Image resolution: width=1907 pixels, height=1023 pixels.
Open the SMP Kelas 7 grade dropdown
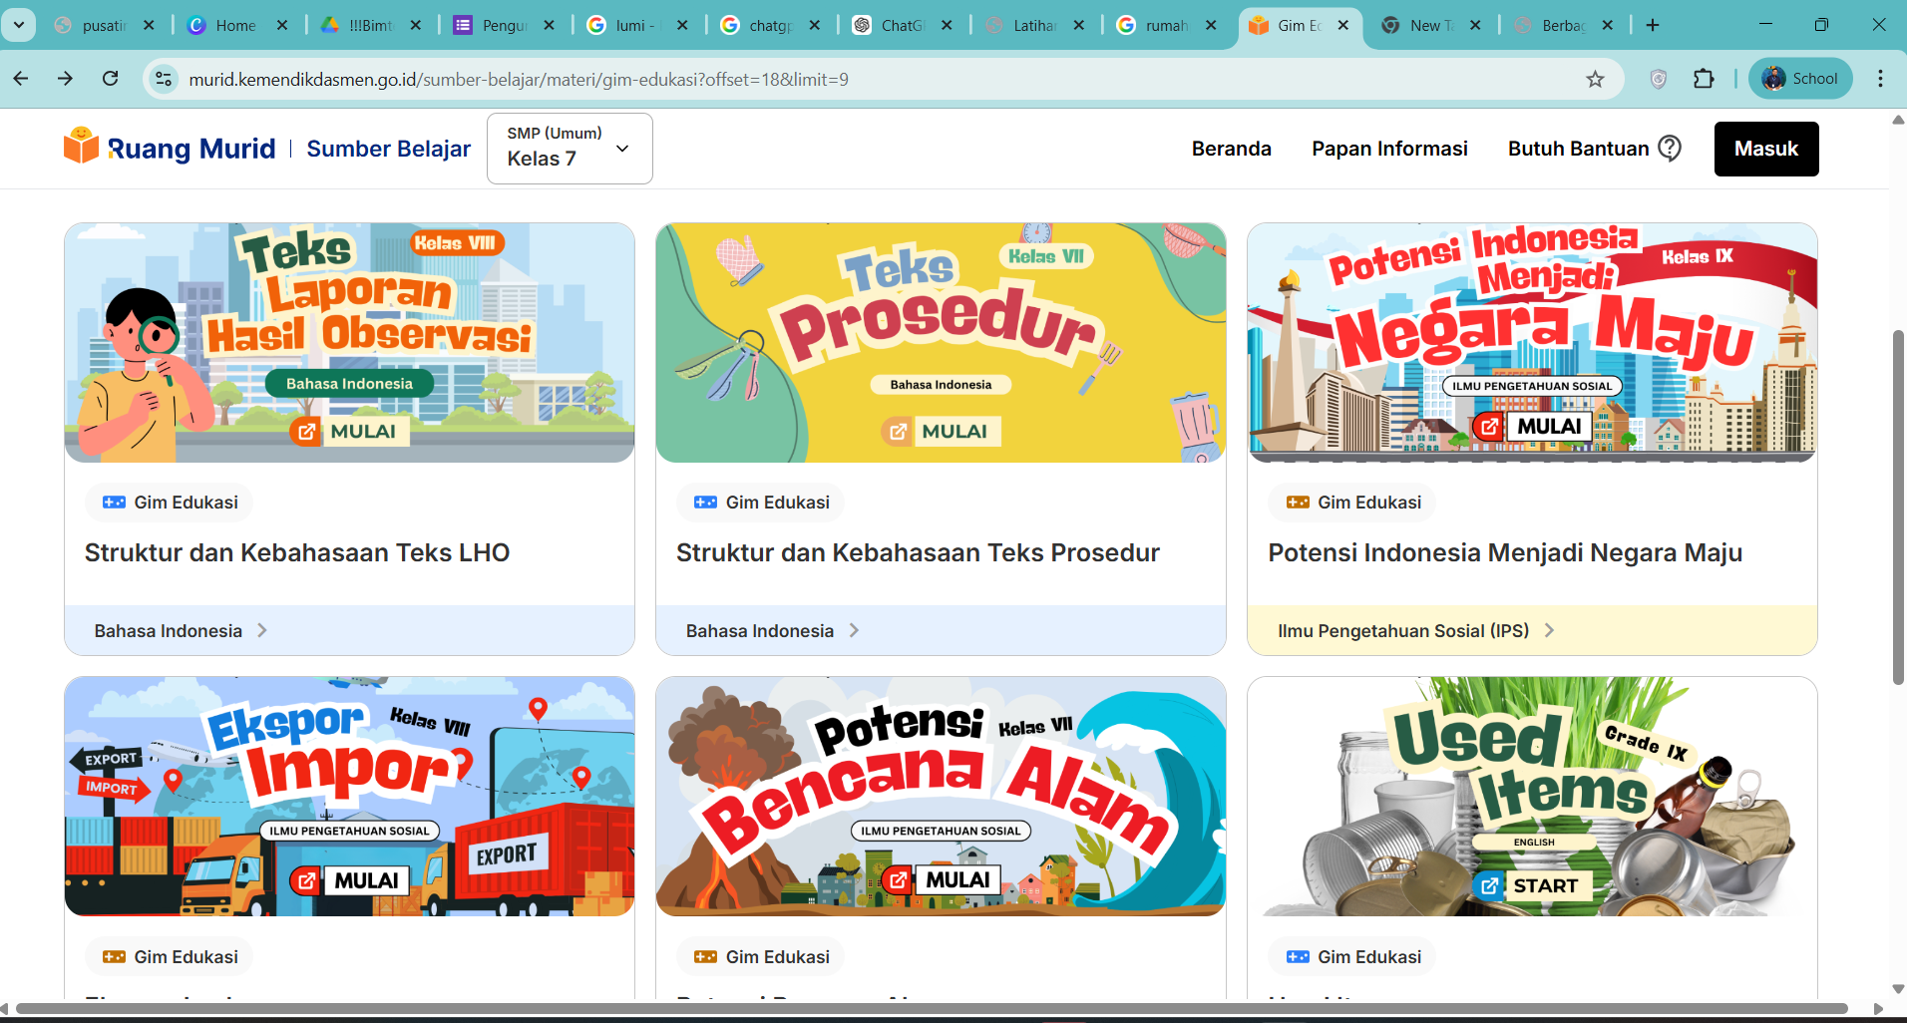(569, 149)
